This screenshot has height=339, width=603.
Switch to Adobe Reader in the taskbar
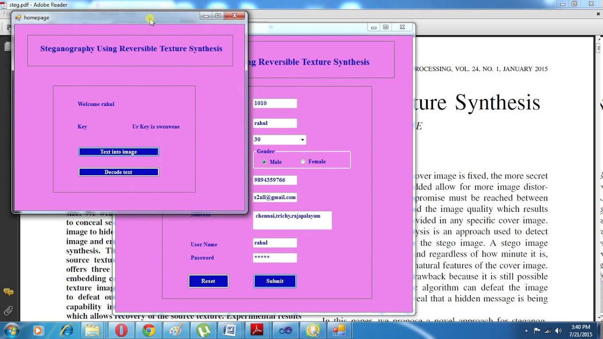(x=257, y=331)
